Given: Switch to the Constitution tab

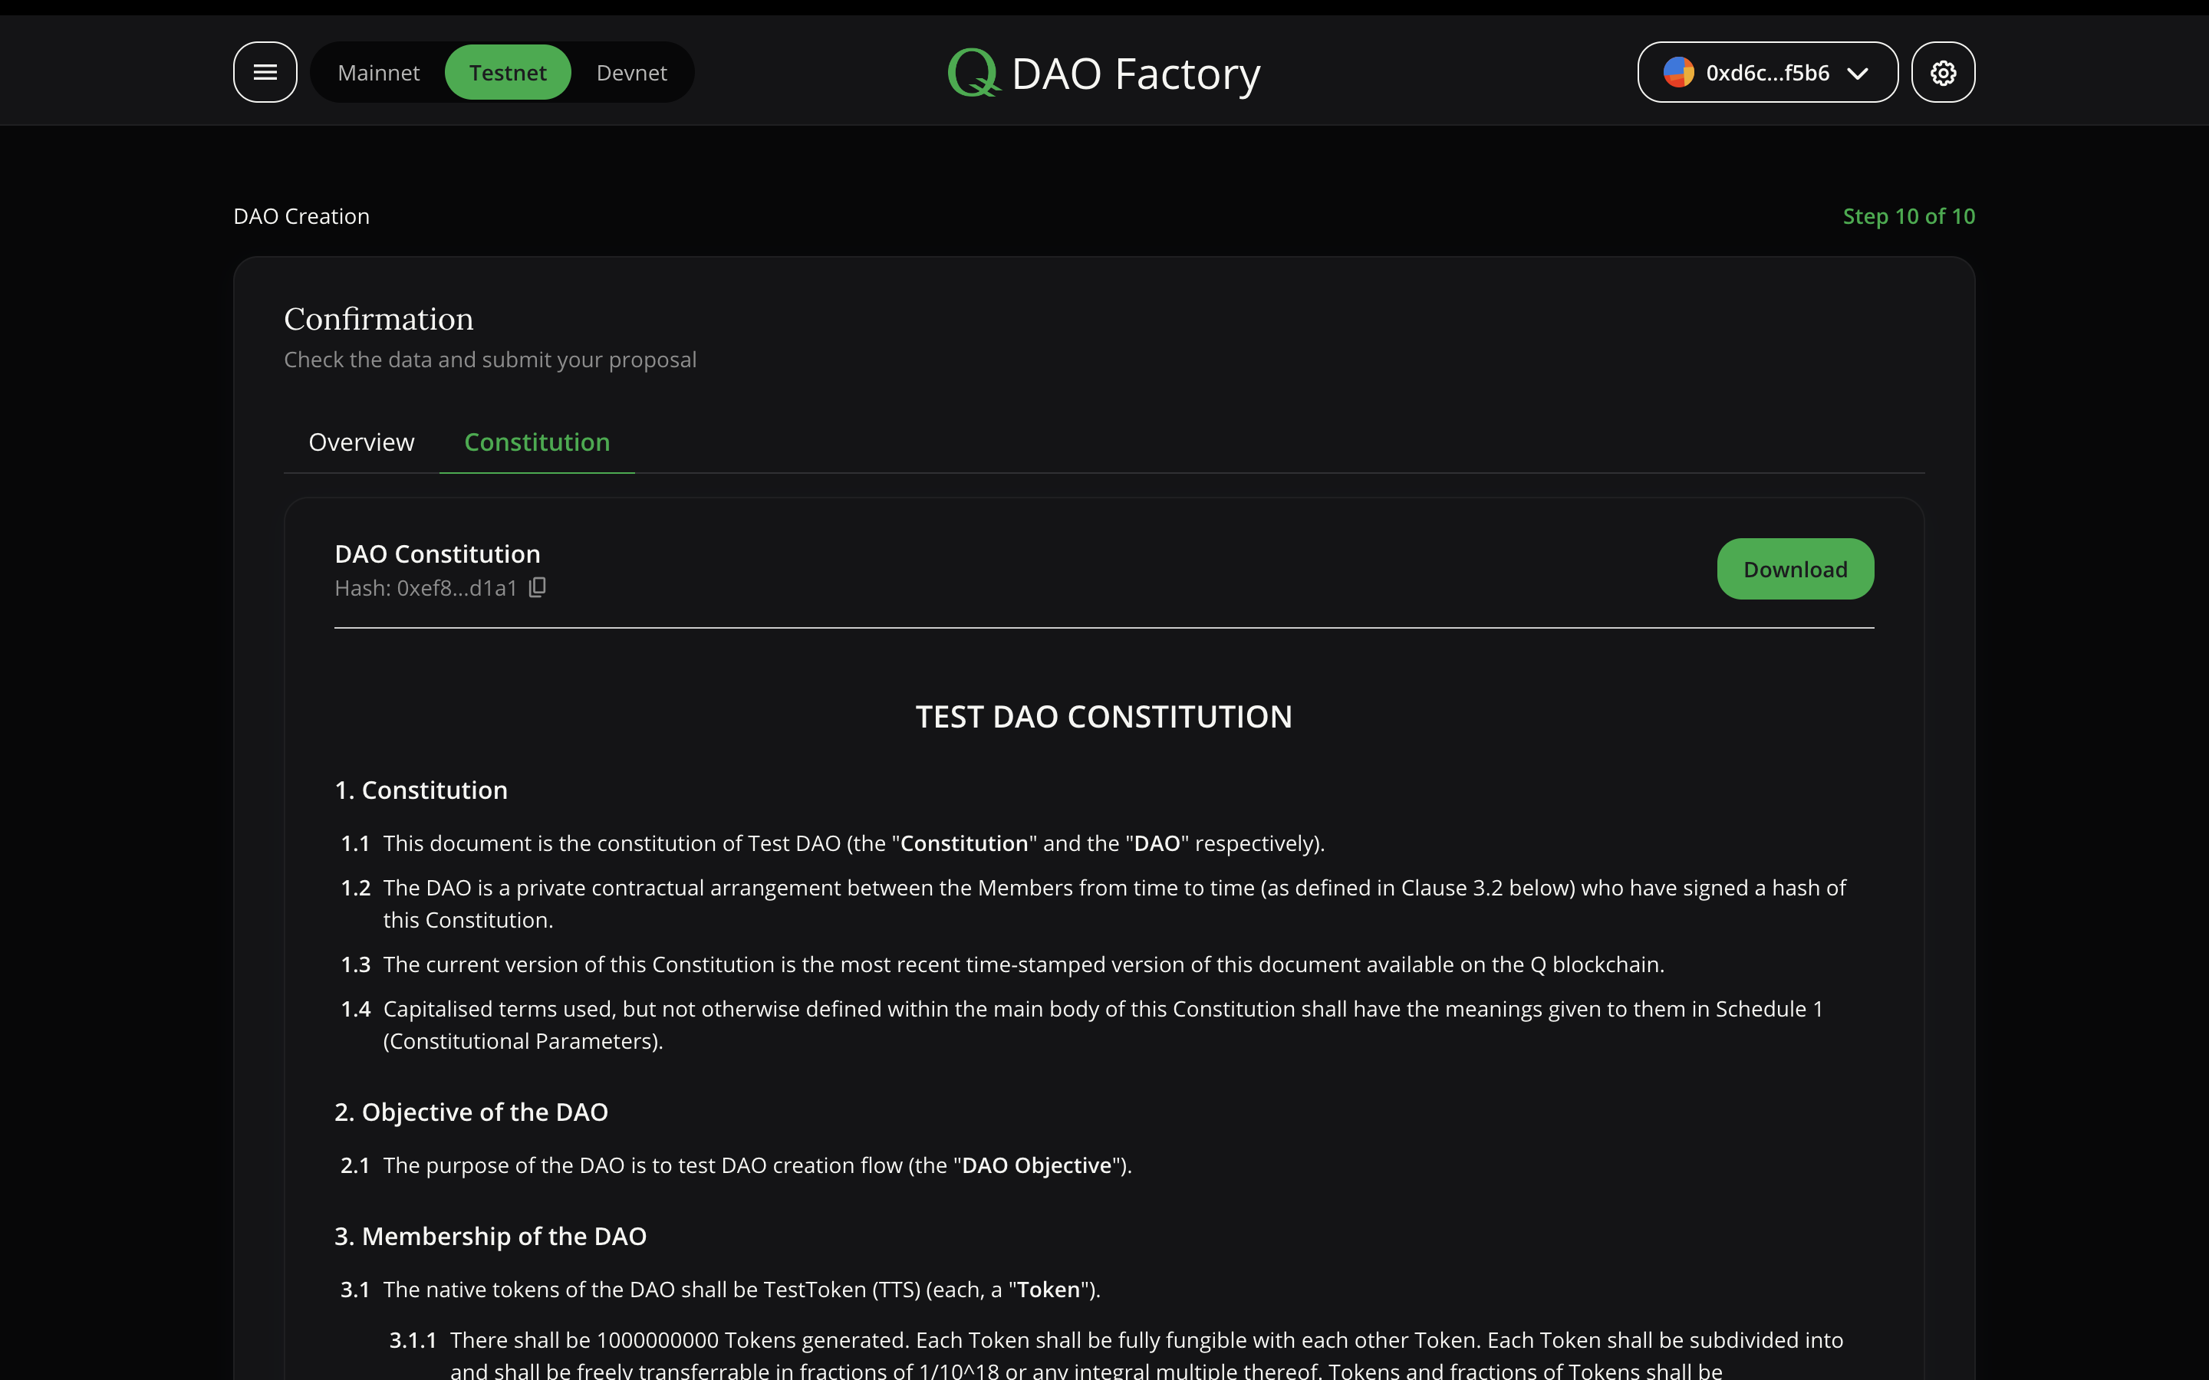Looking at the screenshot, I should pos(536,442).
